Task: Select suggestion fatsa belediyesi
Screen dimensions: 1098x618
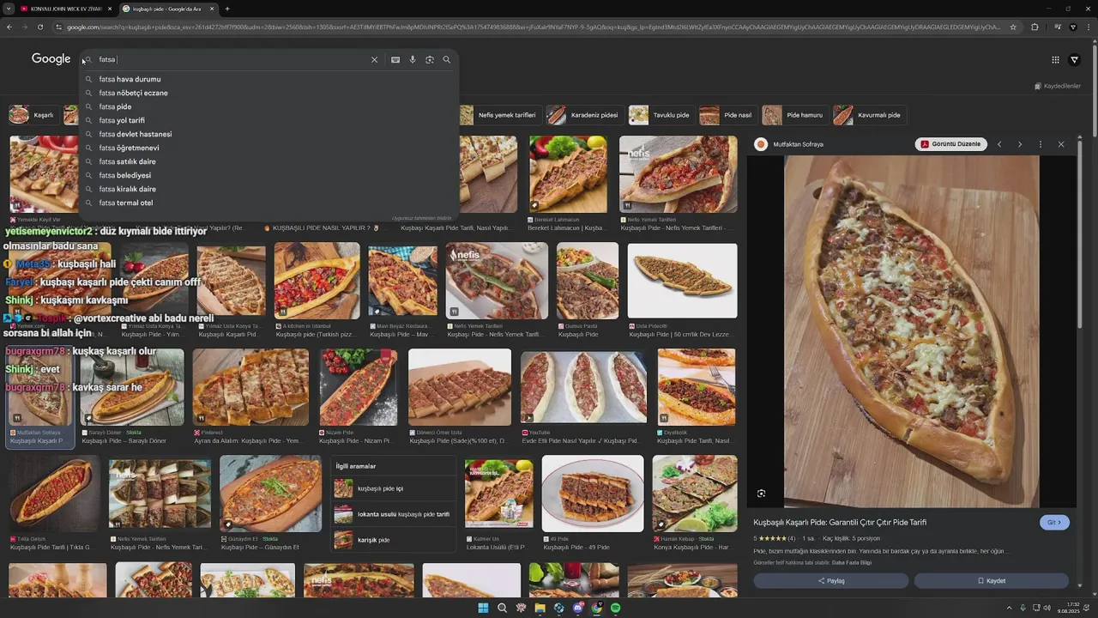Action: tap(270, 175)
